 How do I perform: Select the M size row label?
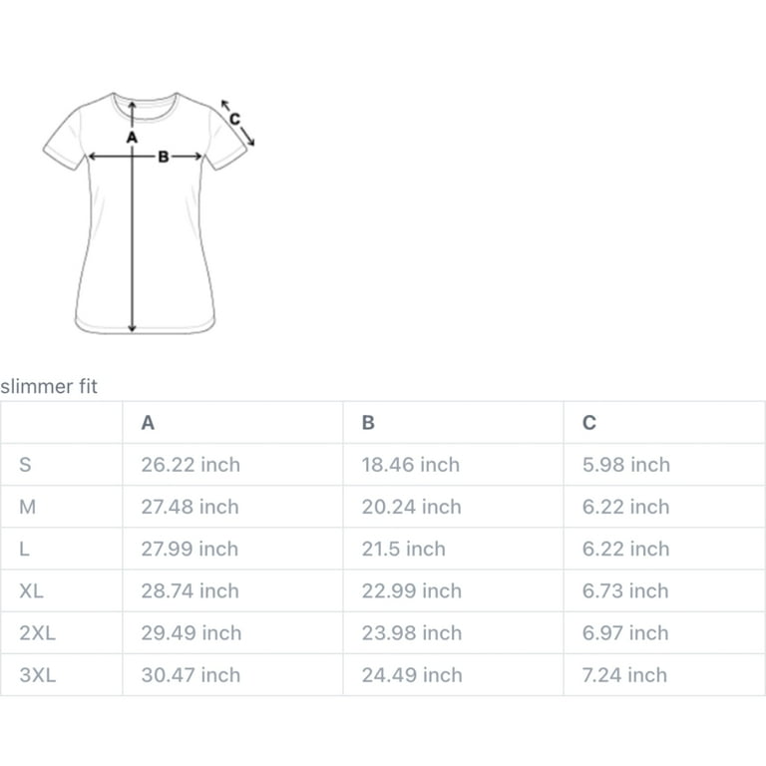pyautogui.click(x=27, y=507)
